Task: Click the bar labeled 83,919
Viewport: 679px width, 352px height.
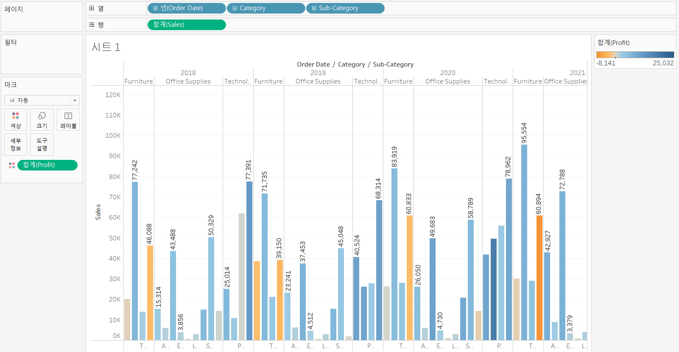Action: pyautogui.click(x=394, y=254)
